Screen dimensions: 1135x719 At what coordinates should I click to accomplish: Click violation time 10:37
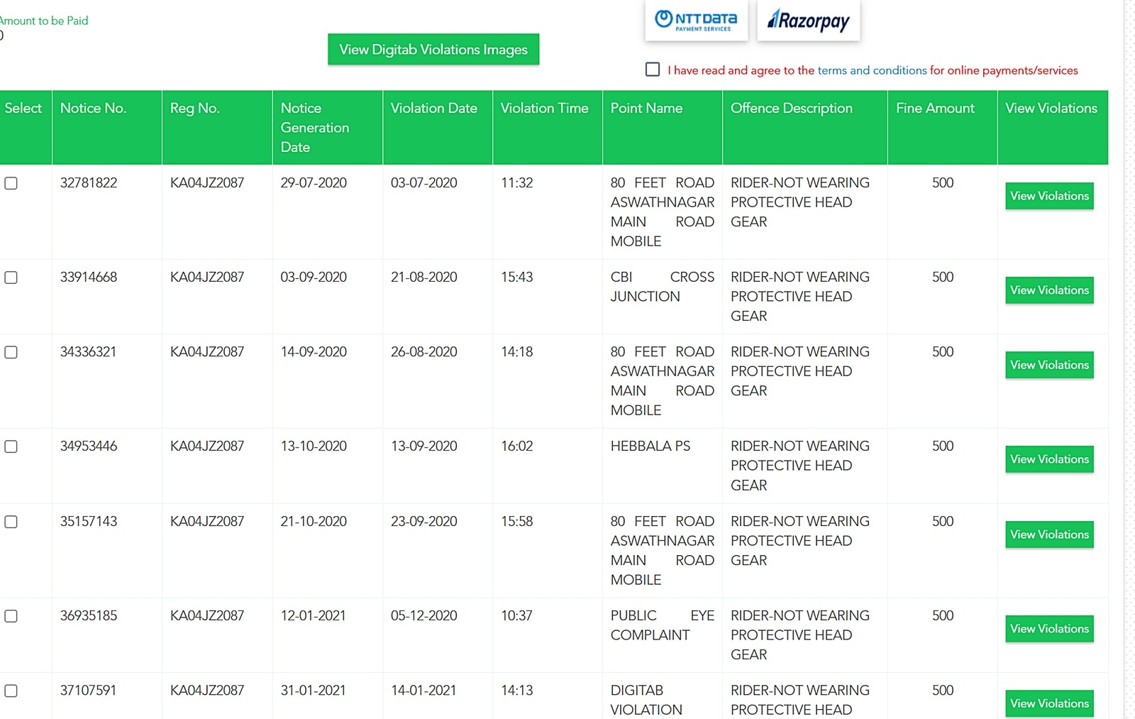516,616
